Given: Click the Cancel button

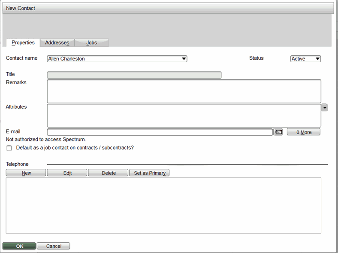Looking at the screenshot, I should click(54, 246).
